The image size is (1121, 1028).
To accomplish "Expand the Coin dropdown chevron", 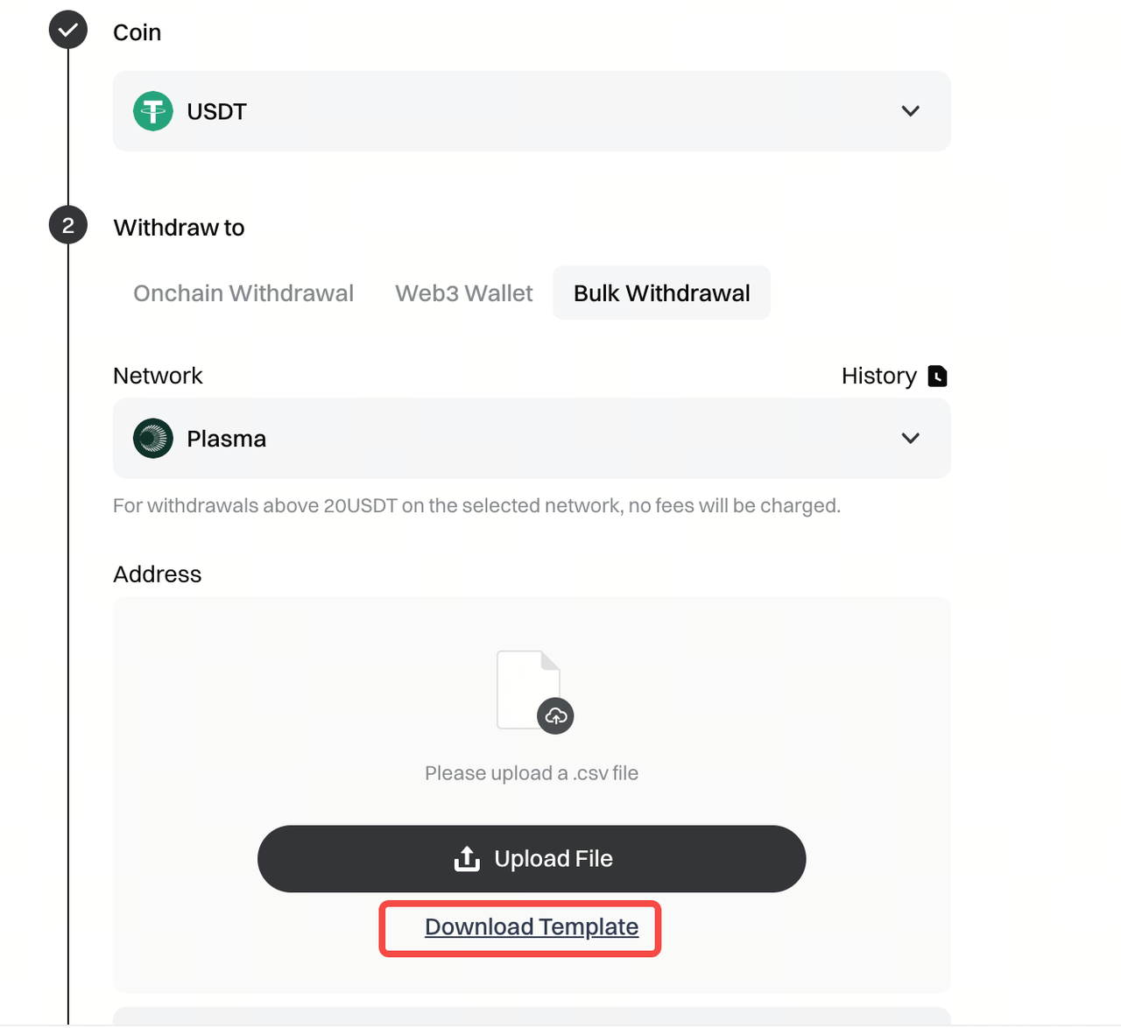I will point(911,111).
